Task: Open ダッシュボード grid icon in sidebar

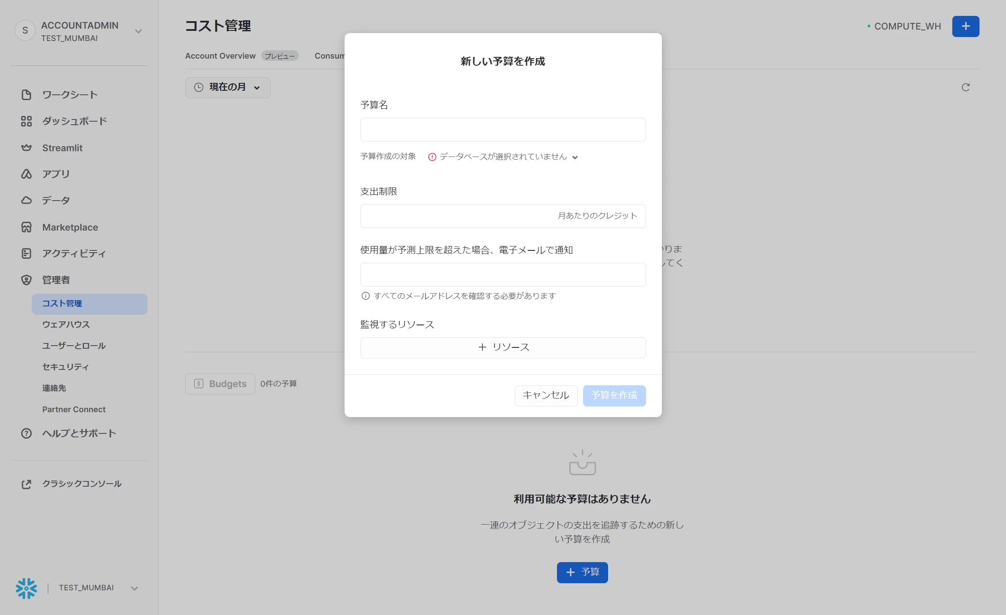Action: (x=26, y=121)
